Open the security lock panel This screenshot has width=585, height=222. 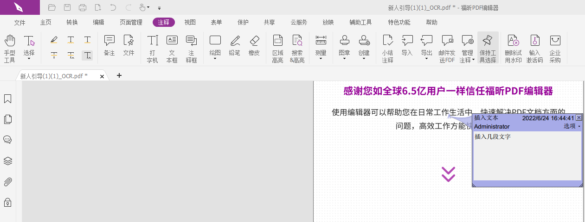pyautogui.click(x=7, y=202)
